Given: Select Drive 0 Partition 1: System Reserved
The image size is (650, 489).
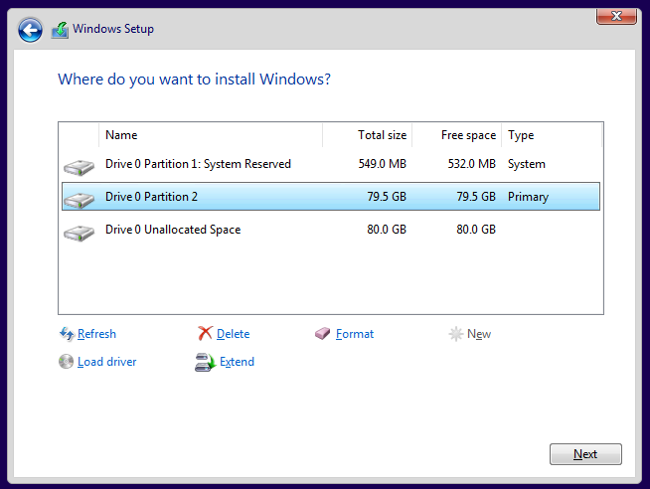Looking at the screenshot, I should coord(198,164).
